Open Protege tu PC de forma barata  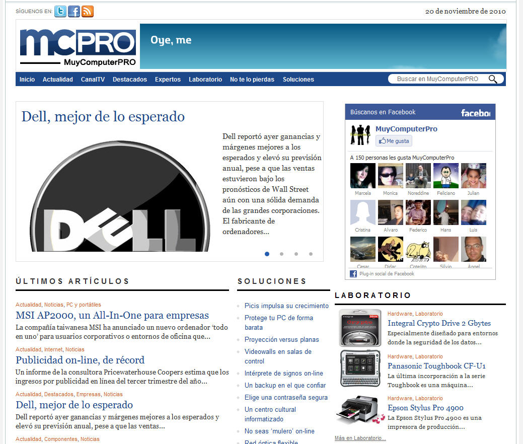click(279, 323)
